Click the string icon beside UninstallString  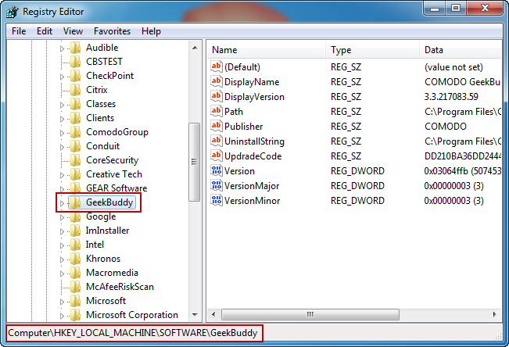(x=217, y=141)
